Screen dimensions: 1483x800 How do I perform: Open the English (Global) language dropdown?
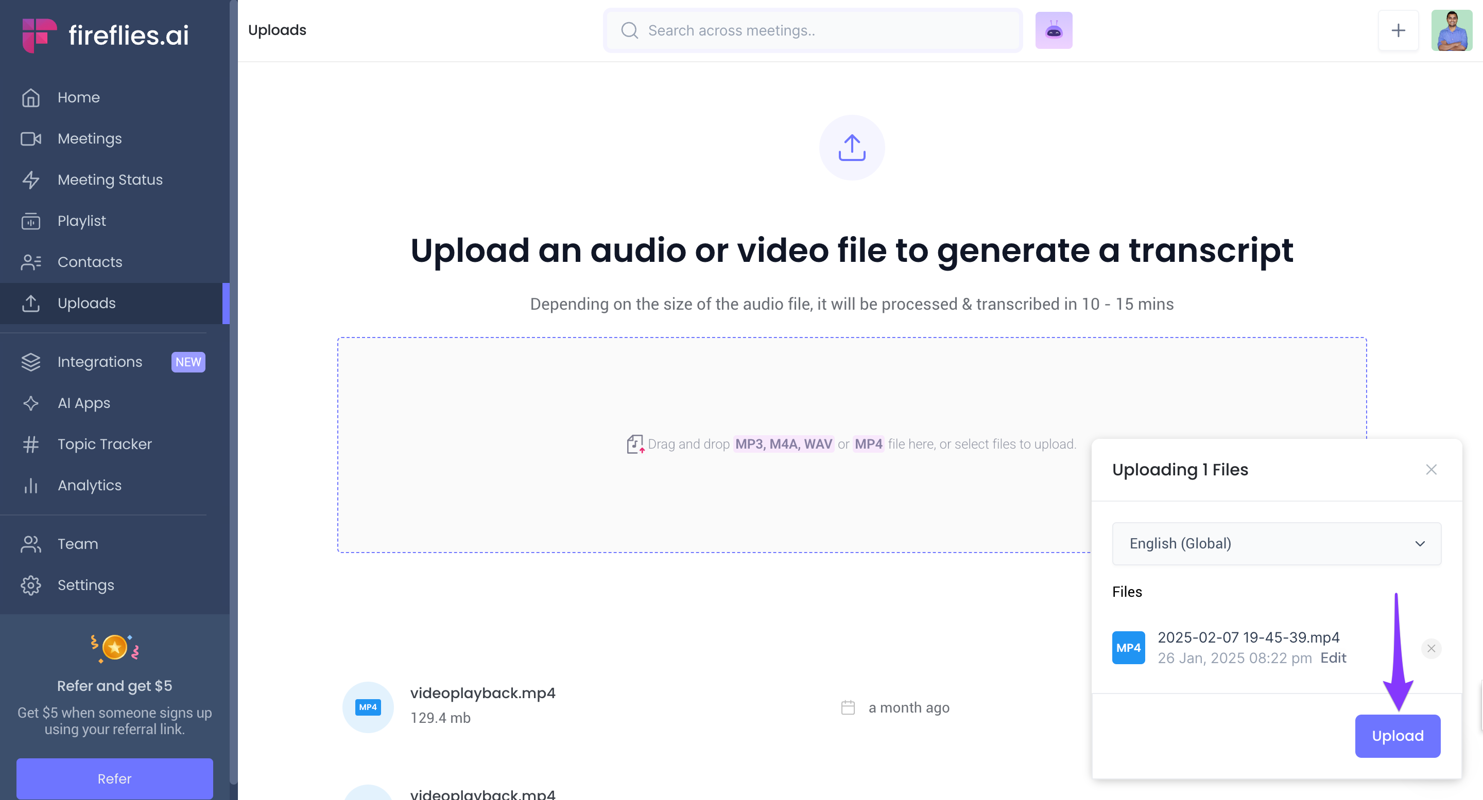tap(1276, 543)
